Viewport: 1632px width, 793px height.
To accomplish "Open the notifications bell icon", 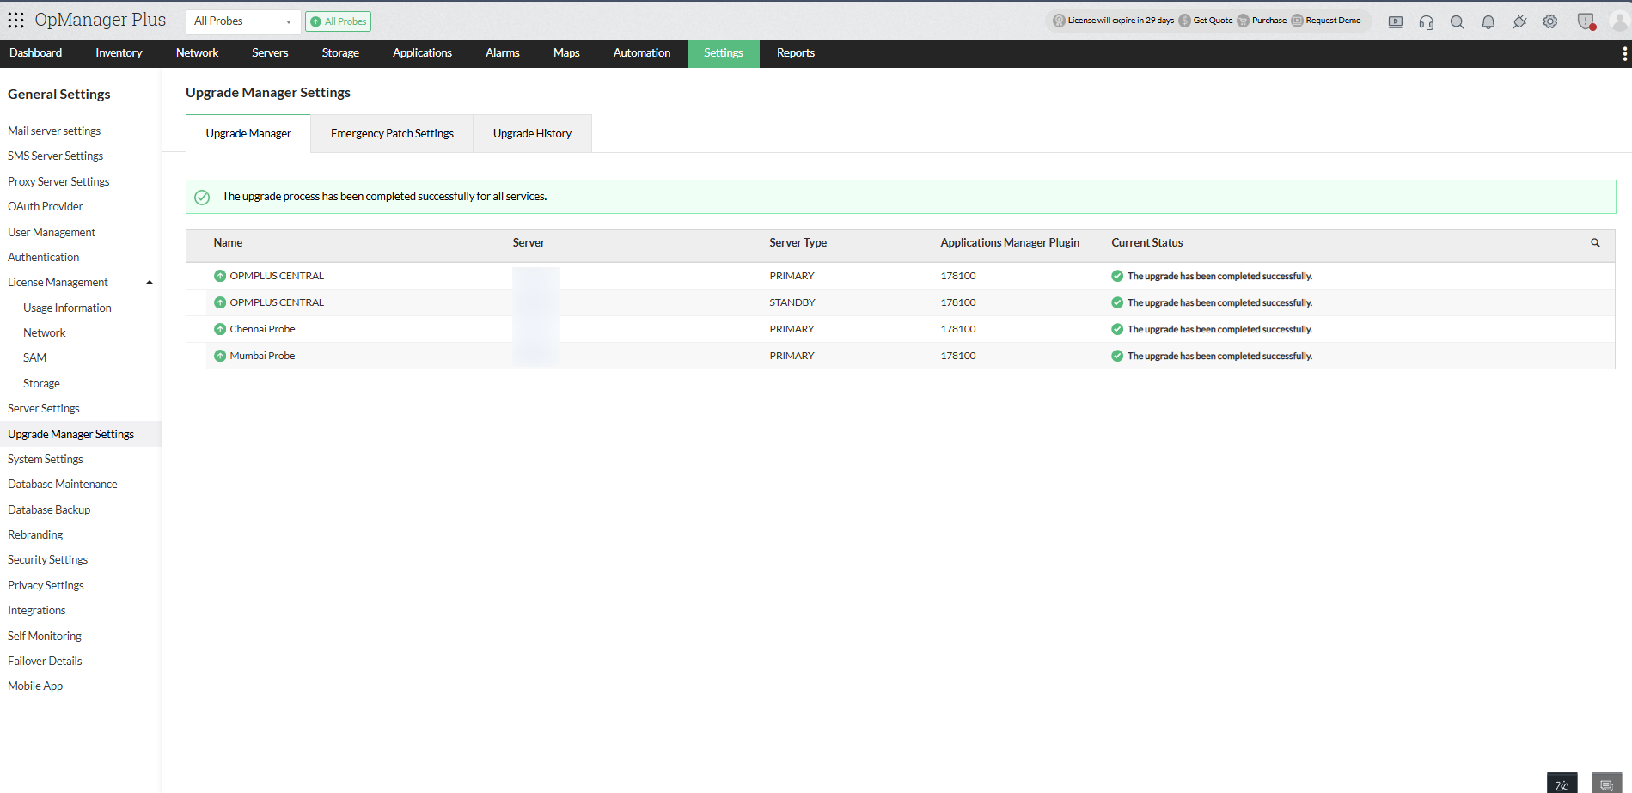I will click(1488, 22).
